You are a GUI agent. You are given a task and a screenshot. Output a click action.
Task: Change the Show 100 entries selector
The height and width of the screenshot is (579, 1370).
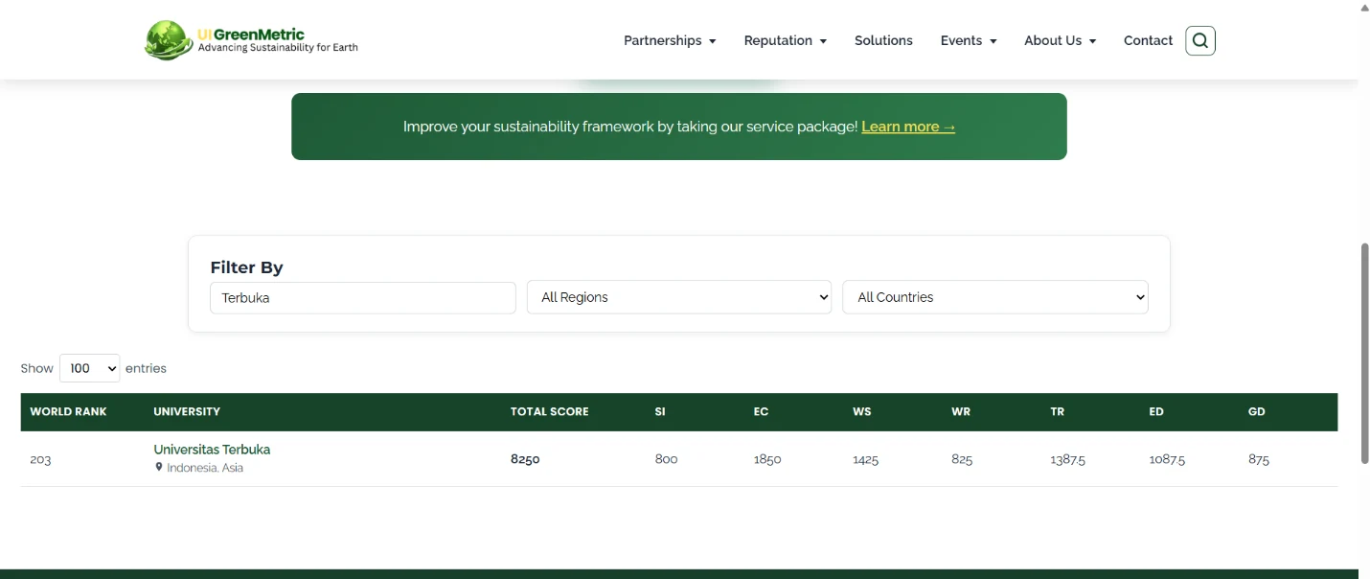[x=90, y=368]
